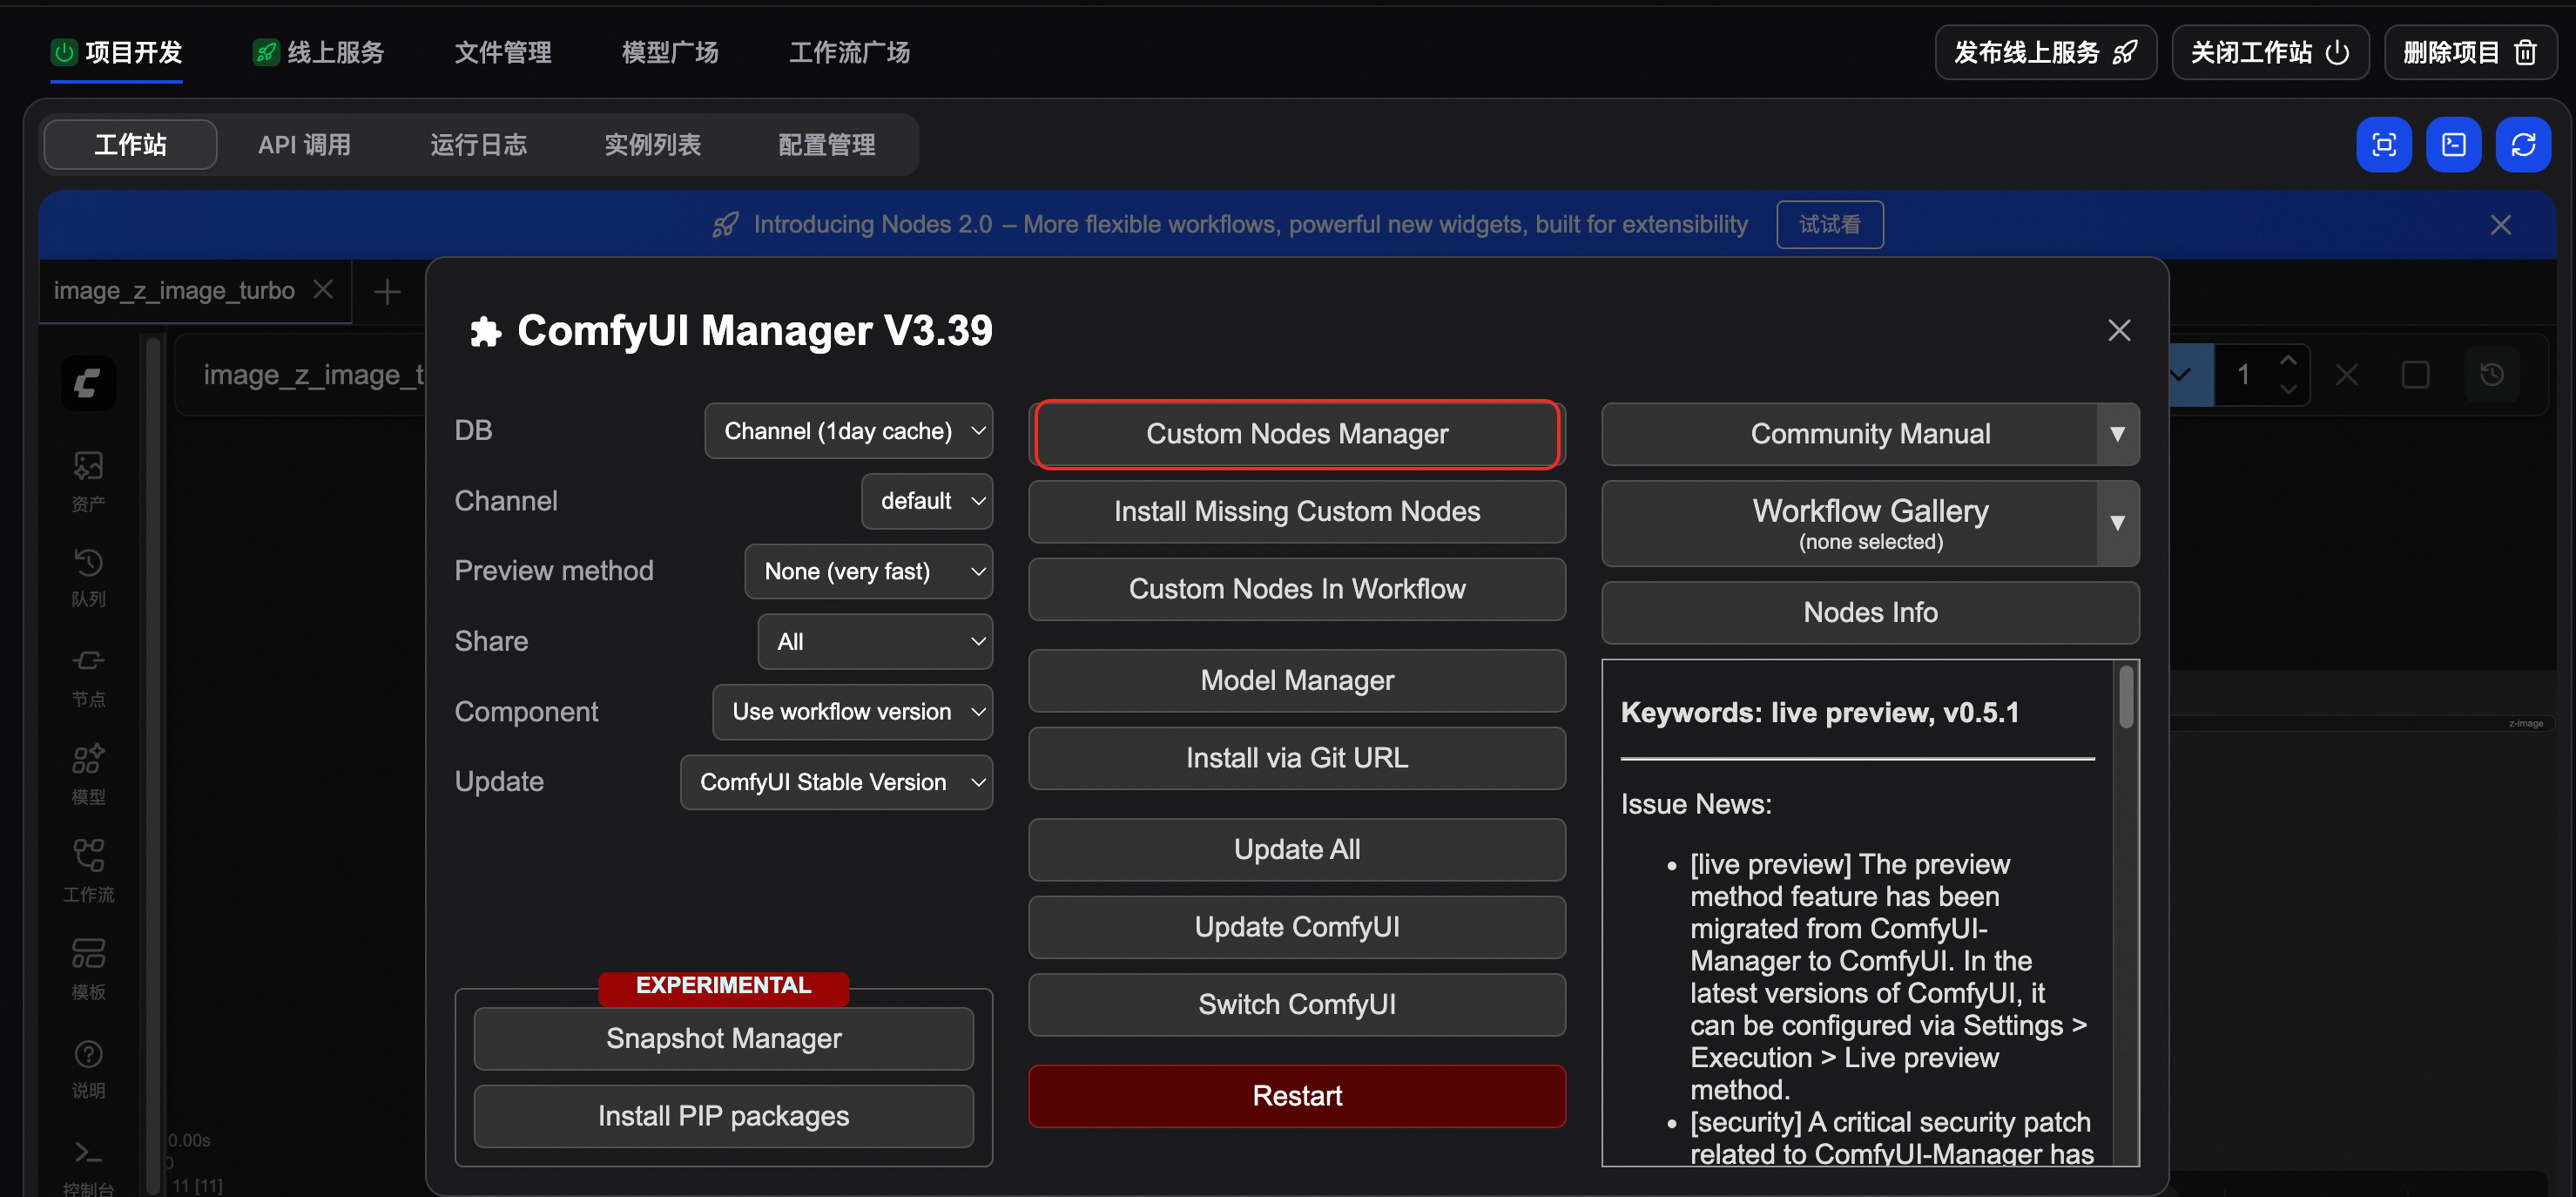Open the Preview method dropdown

(868, 571)
